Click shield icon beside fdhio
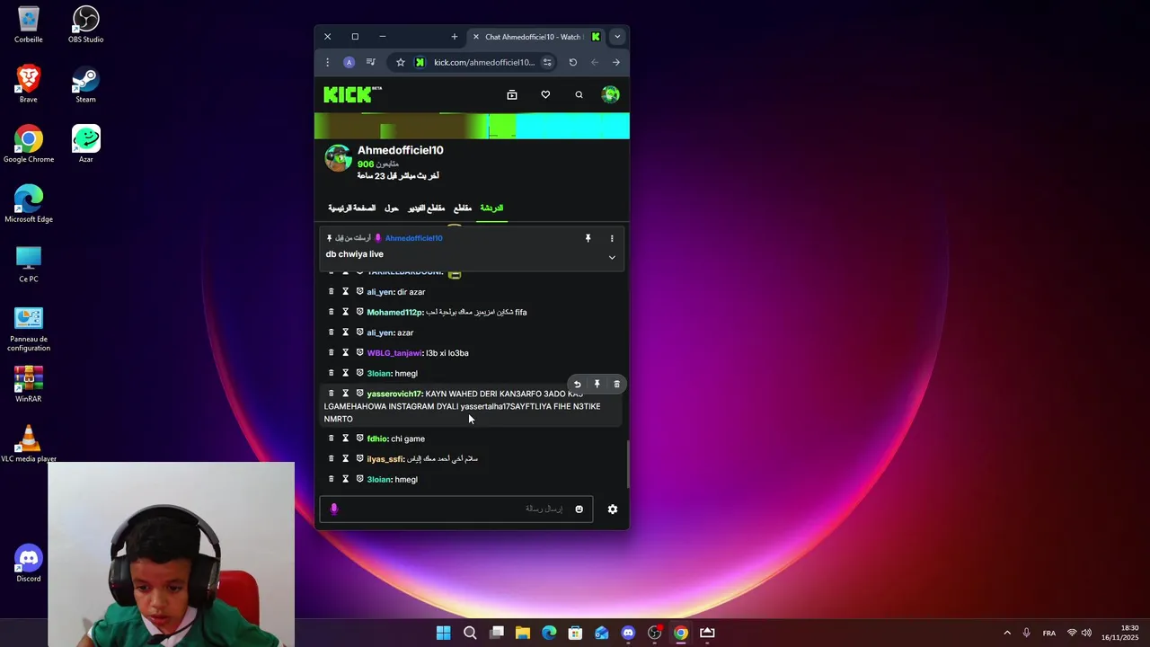This screenshot has width=1150, height=647. click(x=359, y=439)
